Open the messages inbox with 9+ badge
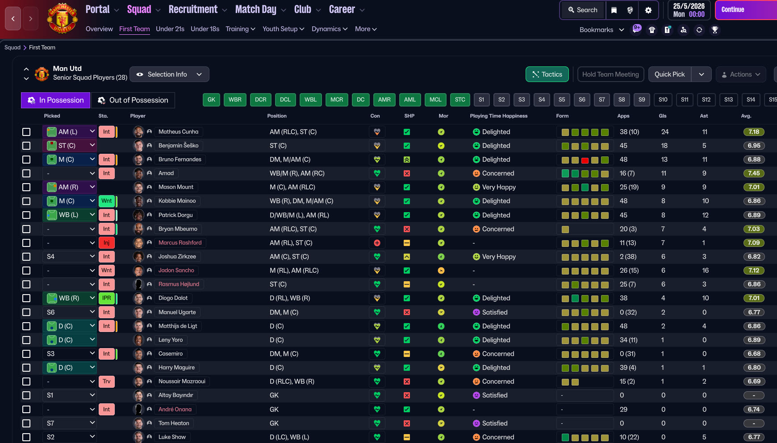This screenshot has width=777, height=443. tap(636, 29)
